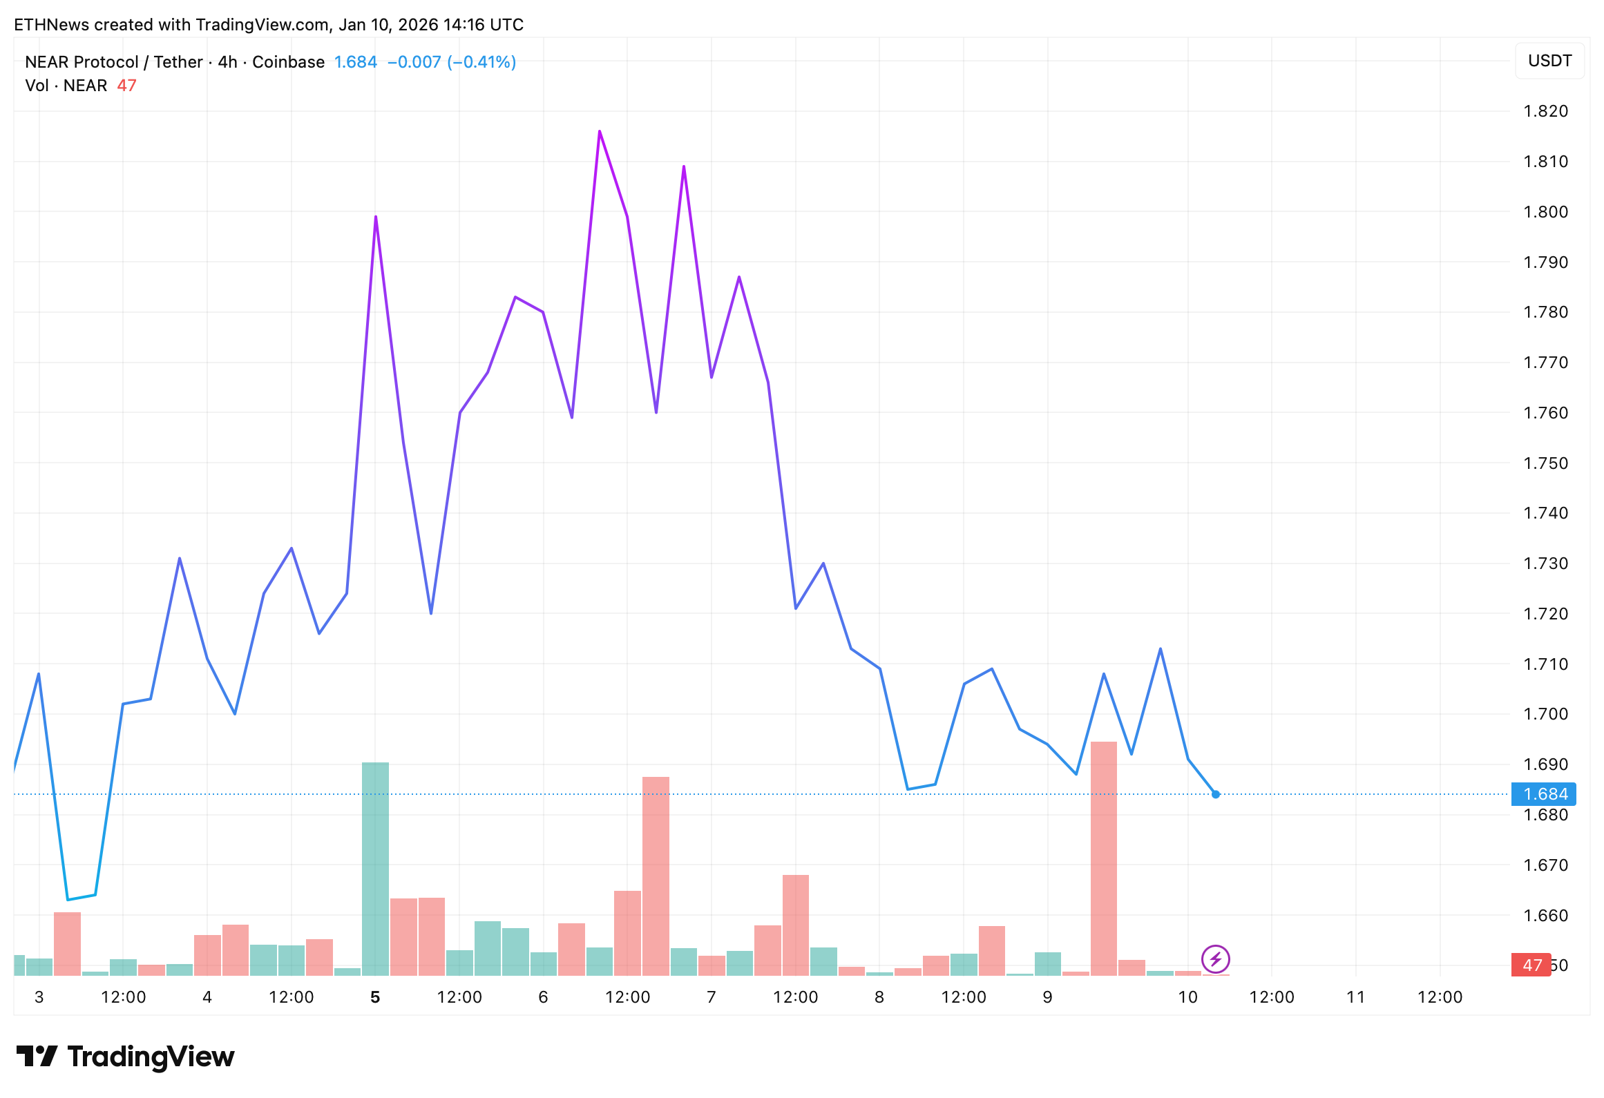Screen dimensions: 1604x1098
Task: Click the Vol · NEAR indicator legend
Action: pyautogui.click(x=66, y=86)
